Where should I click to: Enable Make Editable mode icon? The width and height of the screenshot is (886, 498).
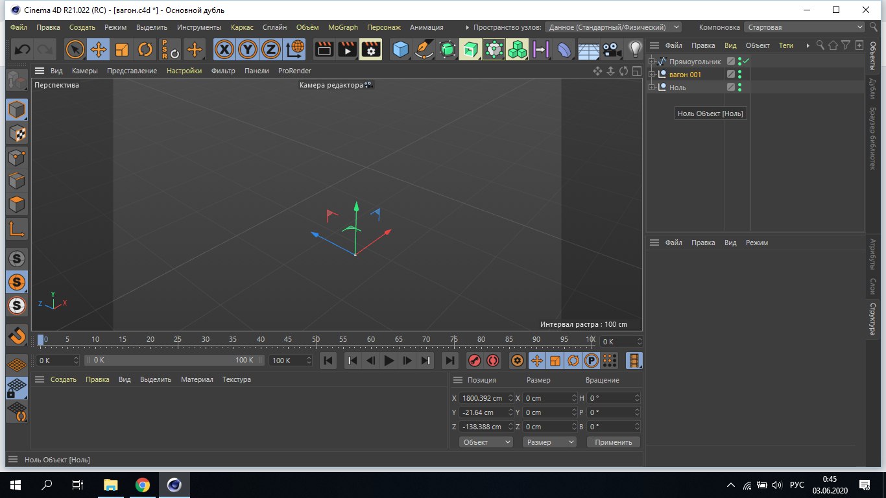[x=17, y=80]
